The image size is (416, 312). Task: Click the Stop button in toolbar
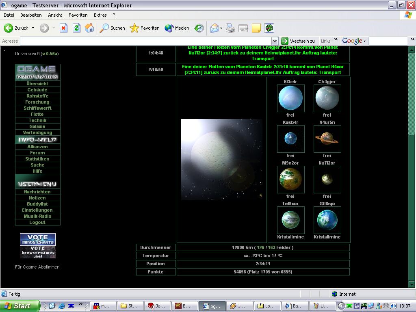(x=63, y=28)
